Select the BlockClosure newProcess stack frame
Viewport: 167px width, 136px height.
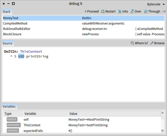pos(84,34)
